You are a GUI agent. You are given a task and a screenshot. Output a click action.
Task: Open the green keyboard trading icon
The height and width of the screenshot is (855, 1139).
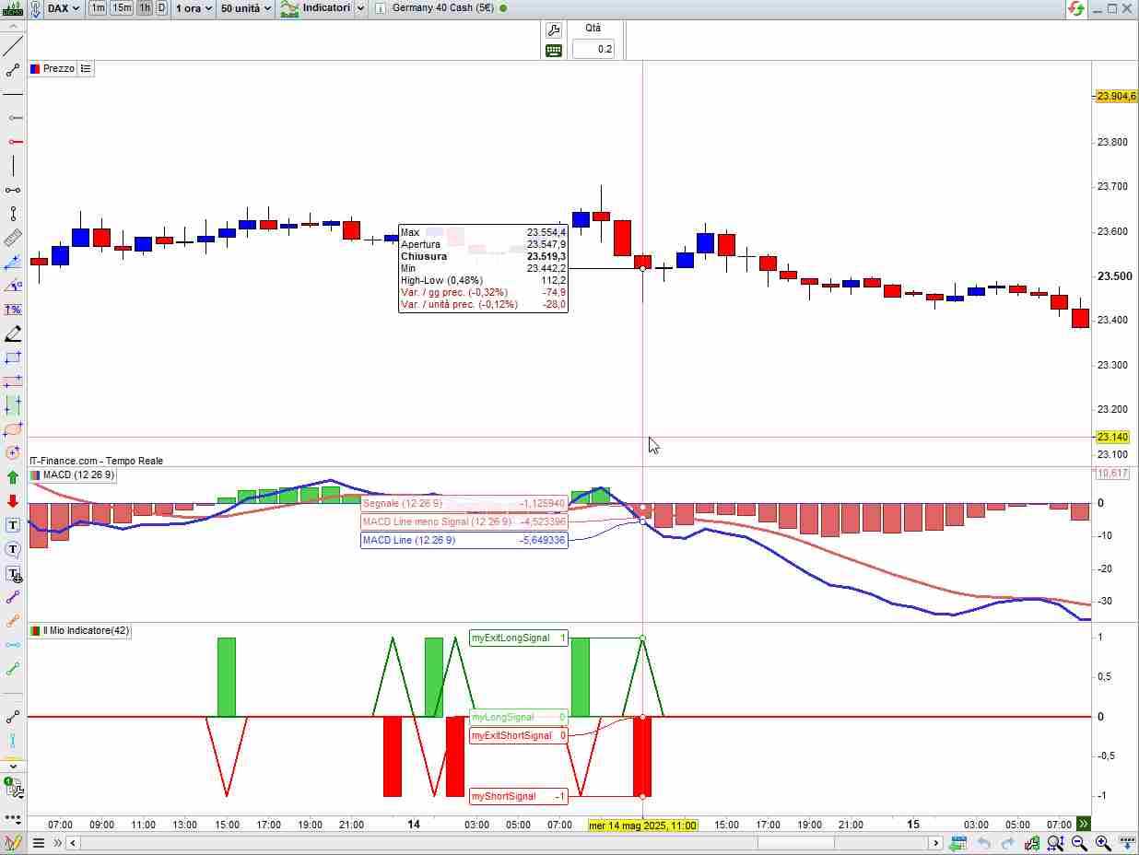click(x=554, y=51)
